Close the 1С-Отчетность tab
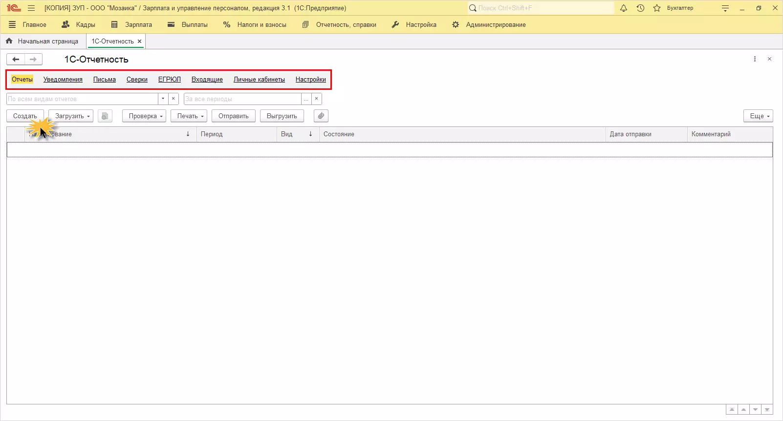The width and height of the screenshot is (783, 421). (139, 42)
